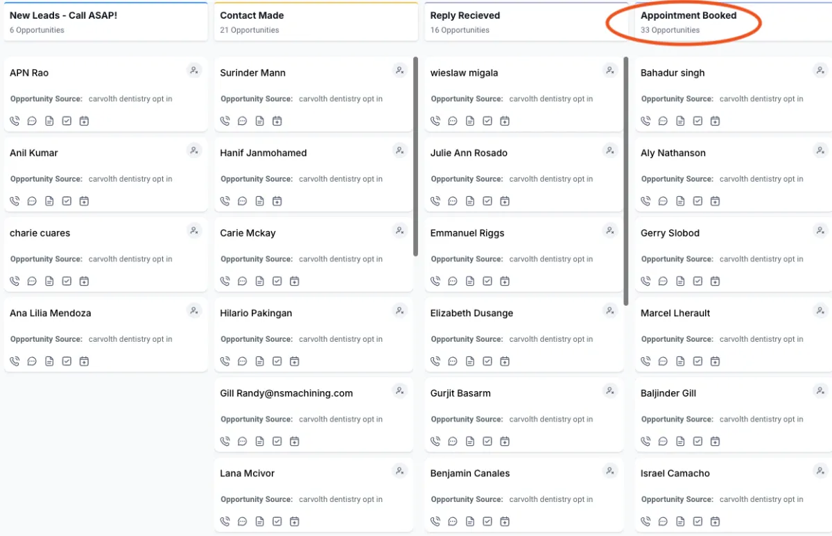Screen dimensions: 832x536
Task: Open the 'Lana Mcivor' opportunity name
Action: (248, 473)
